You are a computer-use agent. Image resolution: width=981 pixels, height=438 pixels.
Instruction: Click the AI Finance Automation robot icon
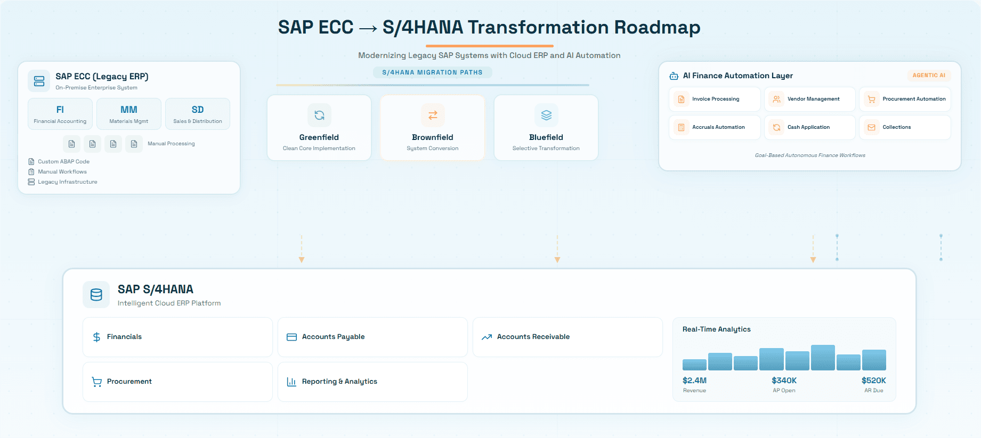point(674,76)
